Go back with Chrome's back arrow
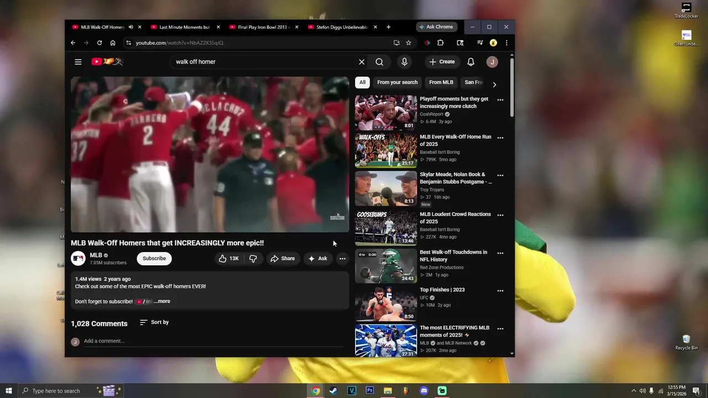708x398 pixels. (x=73, y=43)
